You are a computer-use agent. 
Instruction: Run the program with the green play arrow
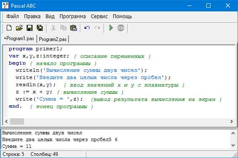coord(111,28)
